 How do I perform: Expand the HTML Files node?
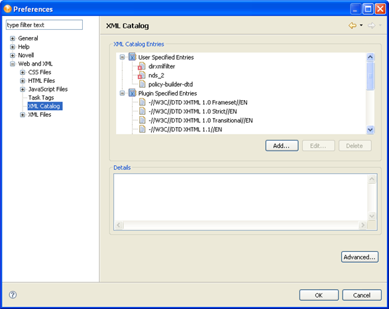[23, 81]
